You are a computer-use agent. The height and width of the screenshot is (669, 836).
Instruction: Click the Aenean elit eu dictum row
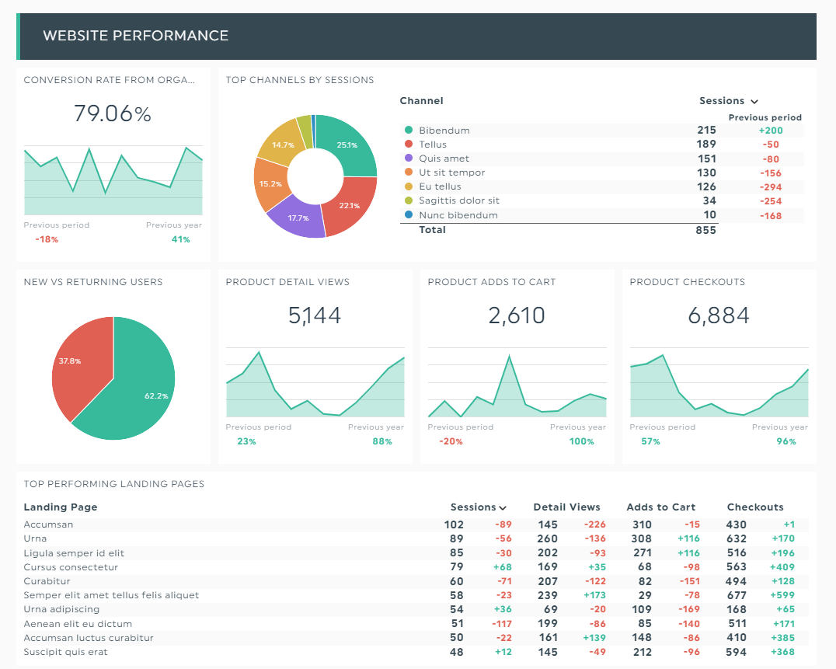pyautogui.click(x=416, y=624)
